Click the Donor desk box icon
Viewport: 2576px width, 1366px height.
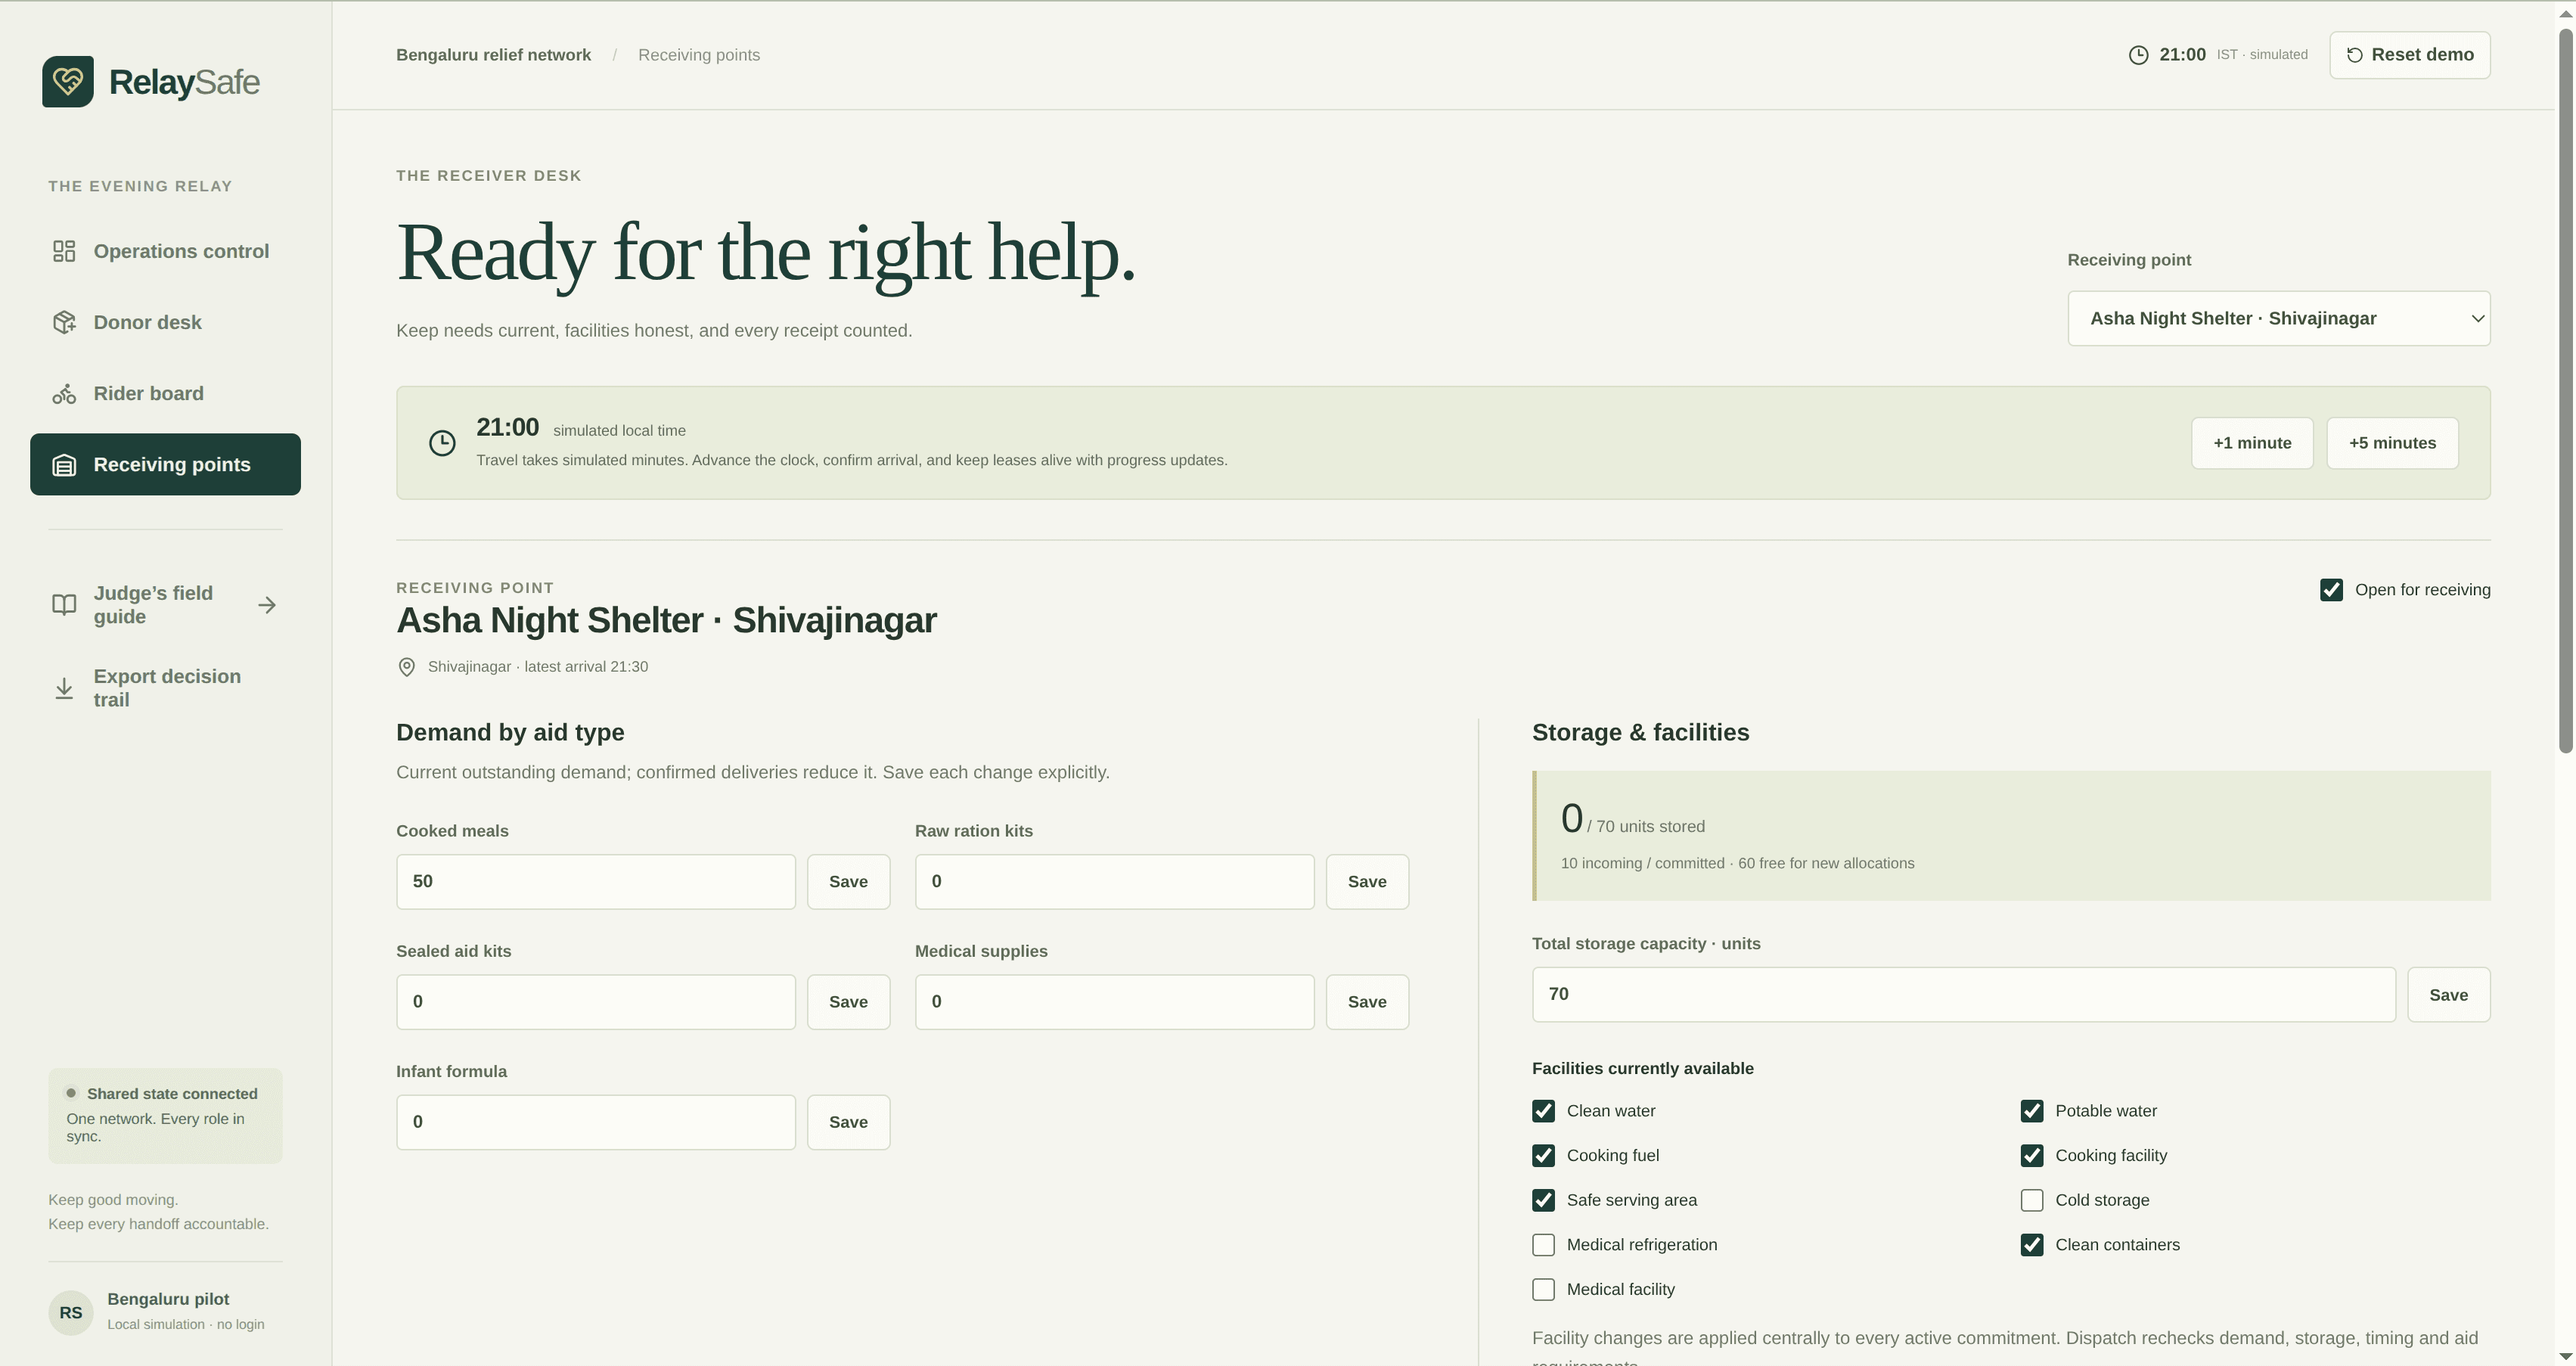tap(64, 322)
